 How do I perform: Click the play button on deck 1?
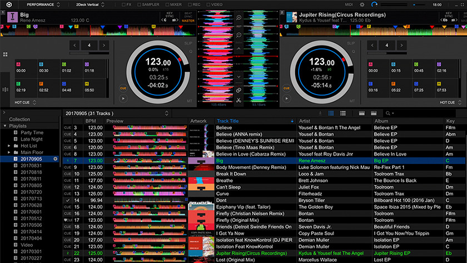click(x=123, y=98)
